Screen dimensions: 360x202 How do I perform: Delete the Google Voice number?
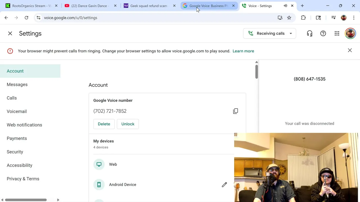click(104, 124)
